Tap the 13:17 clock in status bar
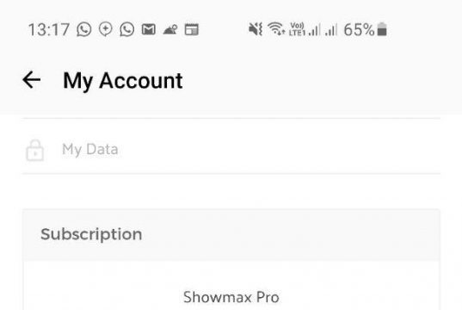 click(49, 30)
